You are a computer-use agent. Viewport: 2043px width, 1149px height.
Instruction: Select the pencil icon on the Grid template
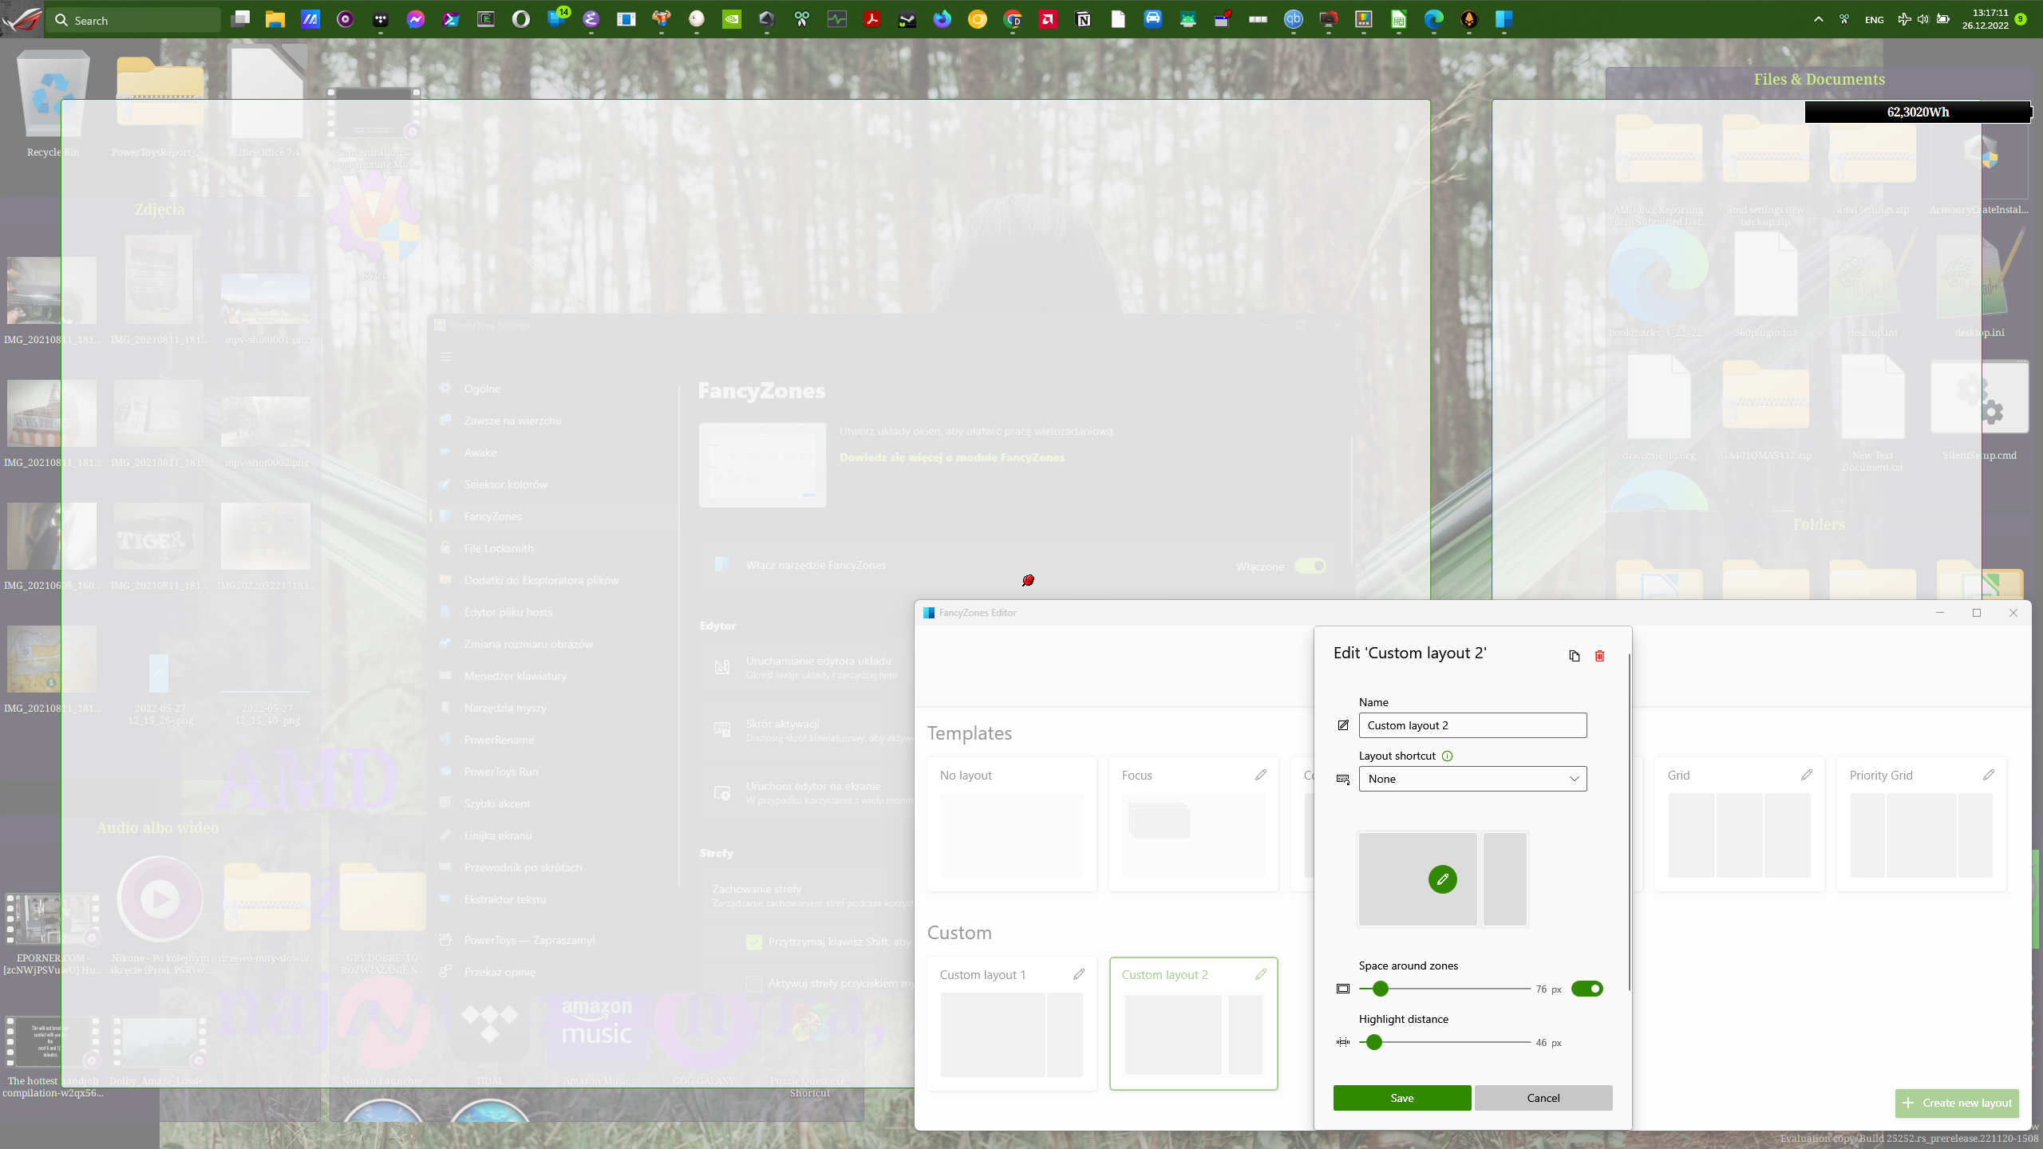(x=1806, y=774)
